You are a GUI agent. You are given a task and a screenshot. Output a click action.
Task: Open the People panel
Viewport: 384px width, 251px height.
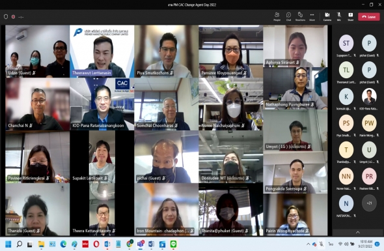277,17
